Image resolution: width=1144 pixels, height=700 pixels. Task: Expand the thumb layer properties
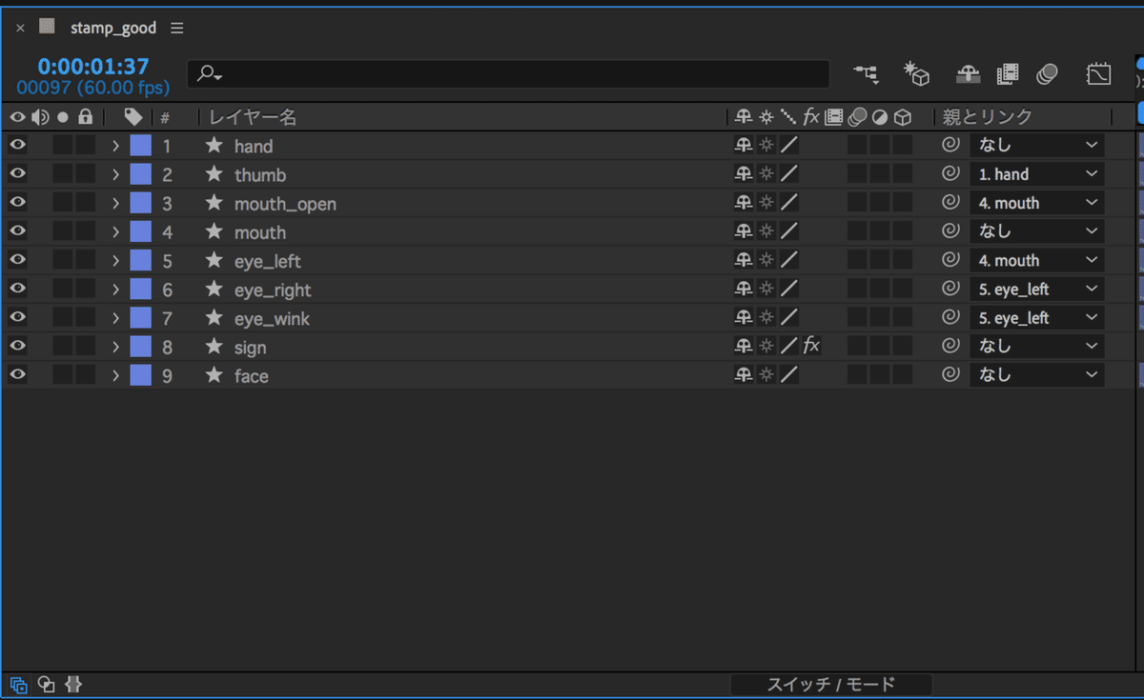115,174
